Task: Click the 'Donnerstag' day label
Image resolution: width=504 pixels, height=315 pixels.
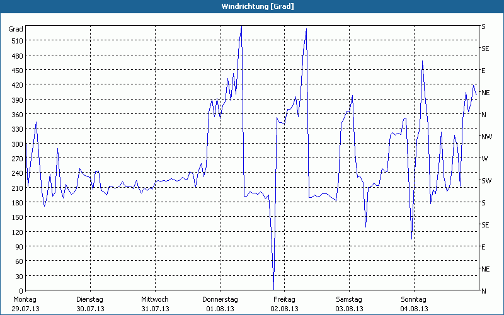Action: pyautogui.click(x=220, y=300)
